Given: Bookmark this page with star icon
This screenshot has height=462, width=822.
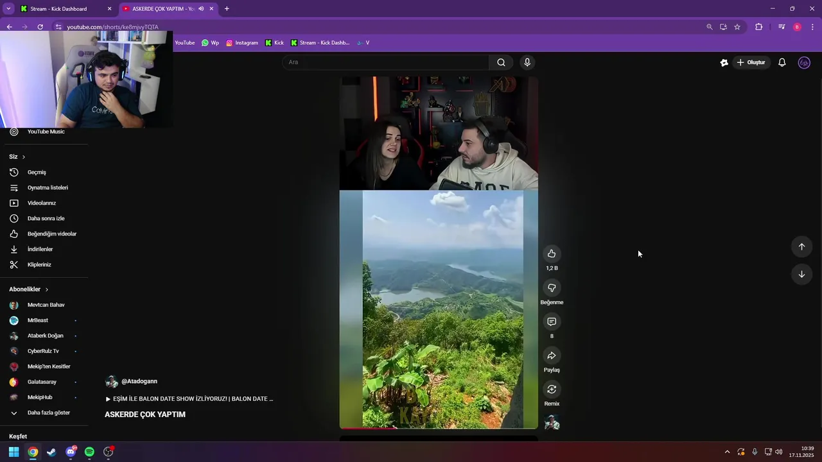Looking at the screenshot, I should pos(737,27).
